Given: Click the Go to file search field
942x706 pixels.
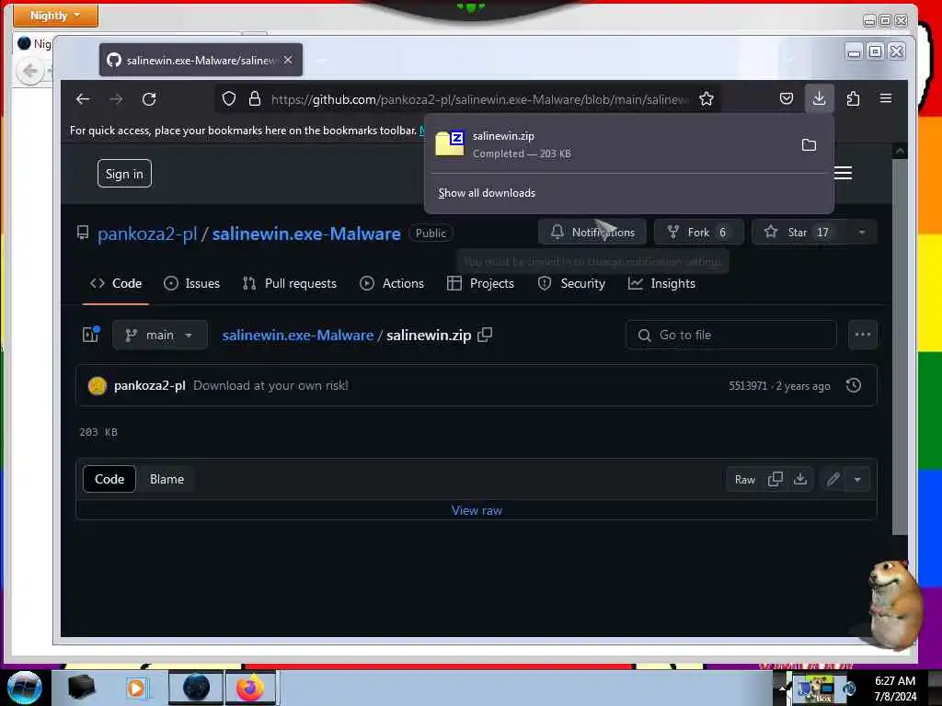Looking at the screenshot, I should coord(730,335).
